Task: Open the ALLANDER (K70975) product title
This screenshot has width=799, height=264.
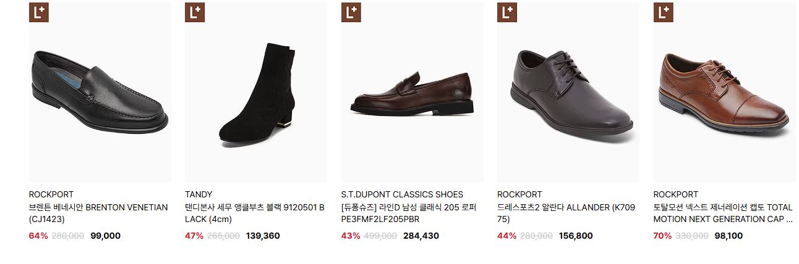Action: click(566, 213)
